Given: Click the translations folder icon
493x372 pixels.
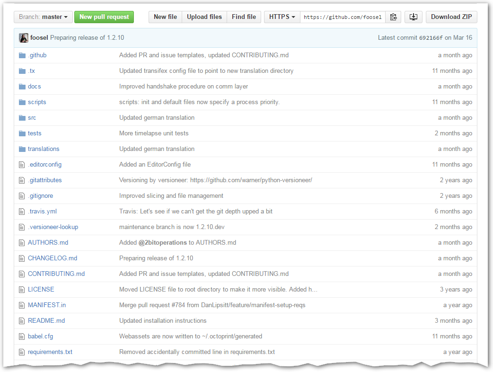Looking at the screenshot, I should pyautogui.click(x=22, y=149).
